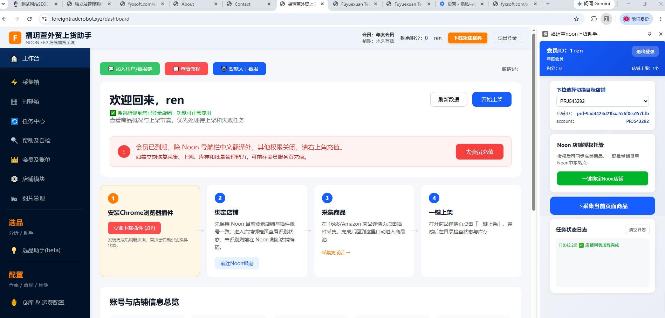Close the 福玥萱noon上货助手 side panel

(x=660, y=34)
